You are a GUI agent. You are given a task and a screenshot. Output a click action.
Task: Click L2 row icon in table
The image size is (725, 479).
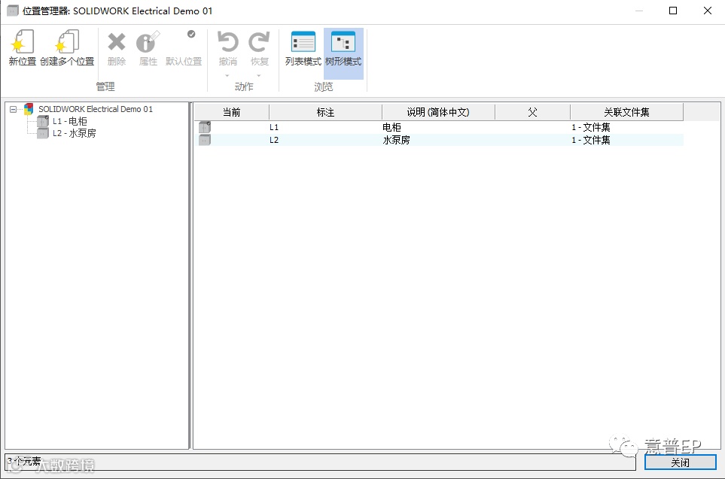(205, 140)
